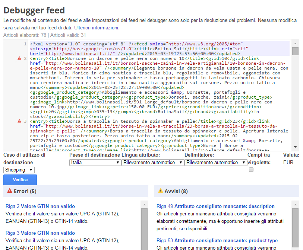The width and height of the screenshot is (303, 250).
Task: Click the error triangle beside line 2
Action: coord(20,58)
